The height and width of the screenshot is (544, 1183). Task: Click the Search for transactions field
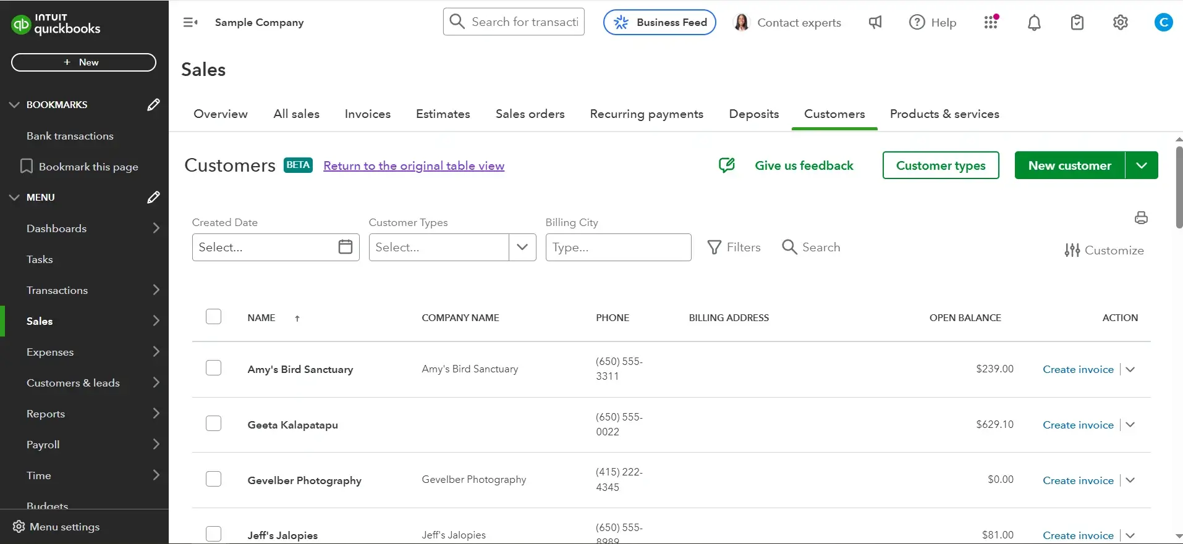tap(514, 22)
